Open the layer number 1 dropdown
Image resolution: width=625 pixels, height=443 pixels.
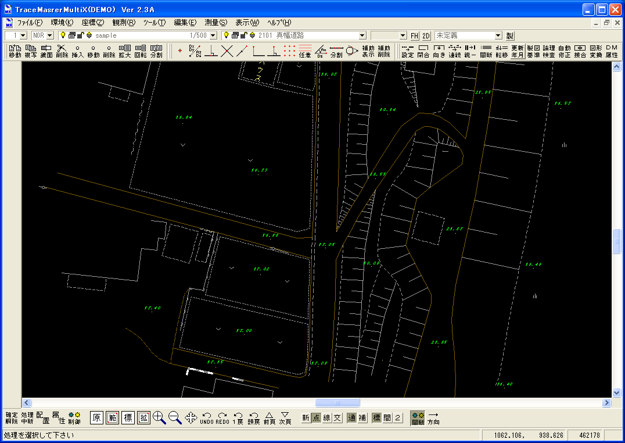[23, 35]
